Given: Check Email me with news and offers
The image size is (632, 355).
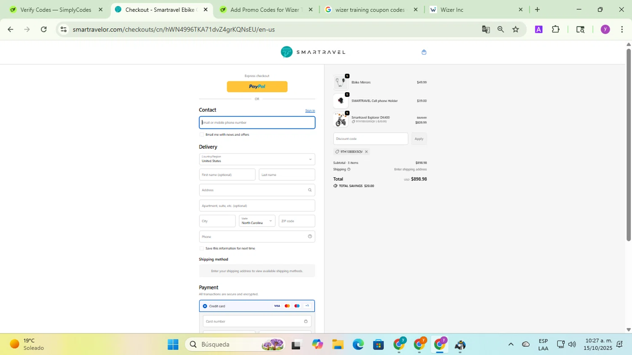Looking at the screenshot, I should (201, 134).
